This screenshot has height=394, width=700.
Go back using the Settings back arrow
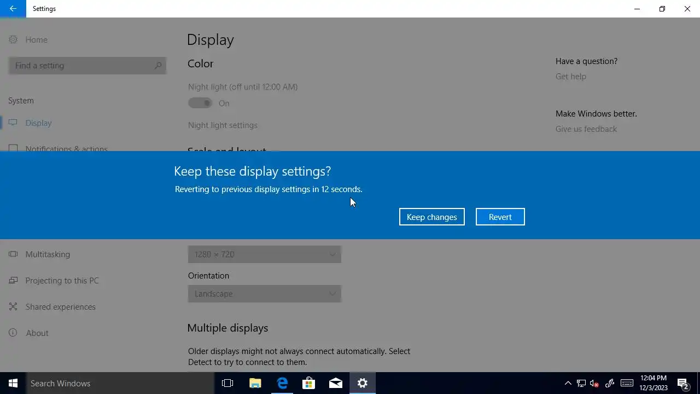13,9
